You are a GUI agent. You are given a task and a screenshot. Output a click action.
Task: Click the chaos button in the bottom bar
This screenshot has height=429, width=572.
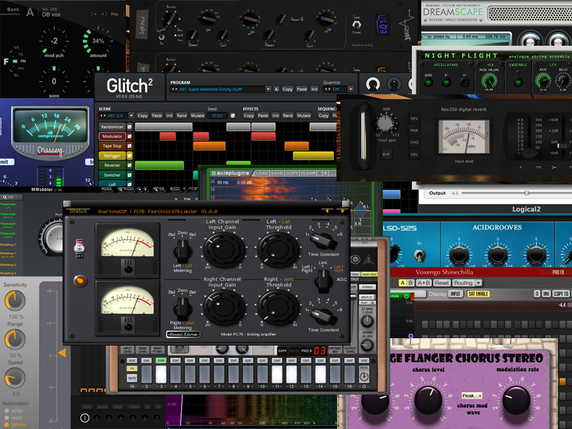(133, 407)
